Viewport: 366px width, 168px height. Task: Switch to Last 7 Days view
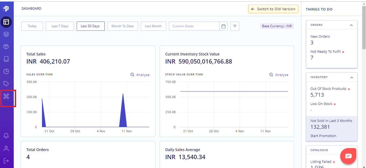(60, 26)
